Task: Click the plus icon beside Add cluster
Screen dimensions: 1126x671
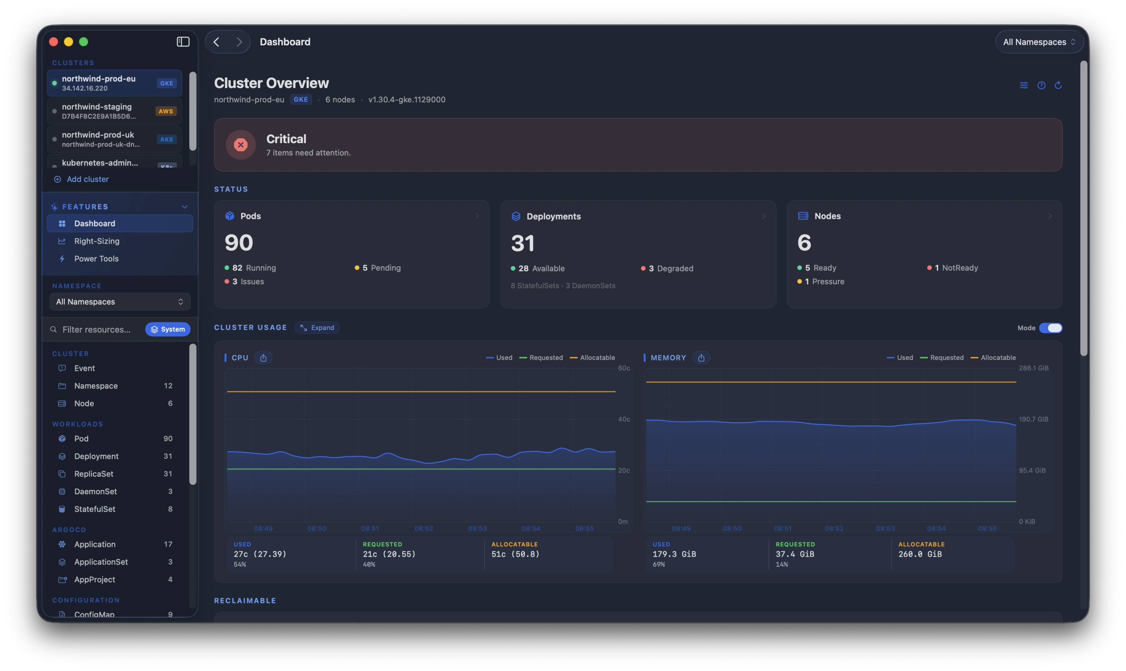Action: coord(58,179)
